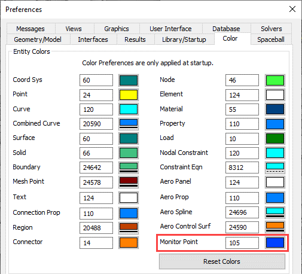Select the Solid green color swatch
Image resolution: width=302 pixels, height=274 pixels.
[129, 153]
